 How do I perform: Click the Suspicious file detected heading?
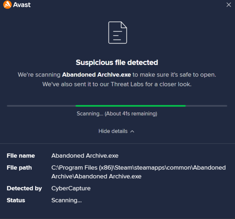(117, 62)
